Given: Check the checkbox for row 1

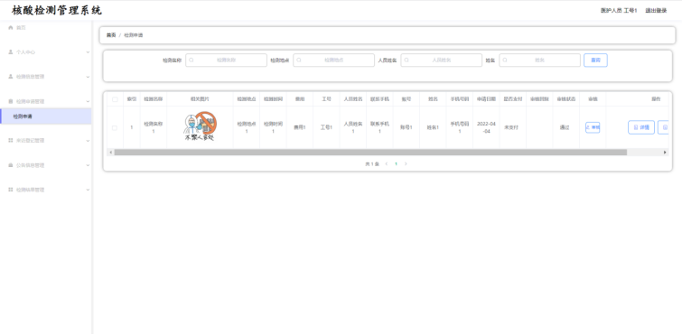Looking at the screenshot, I should 115,127.
